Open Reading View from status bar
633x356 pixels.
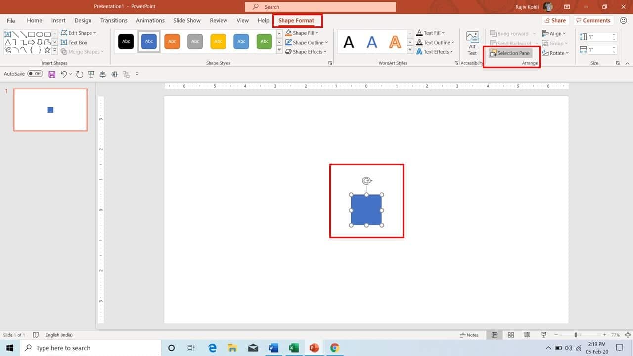coord(527,335)
